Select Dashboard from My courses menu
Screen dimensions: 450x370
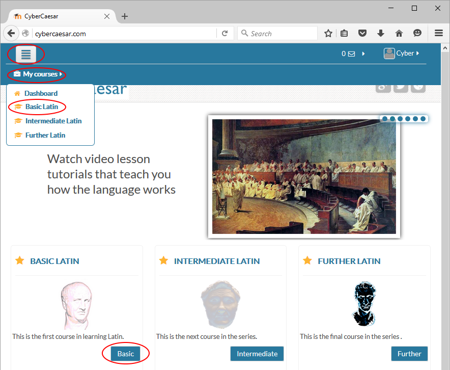coord(41,93)
